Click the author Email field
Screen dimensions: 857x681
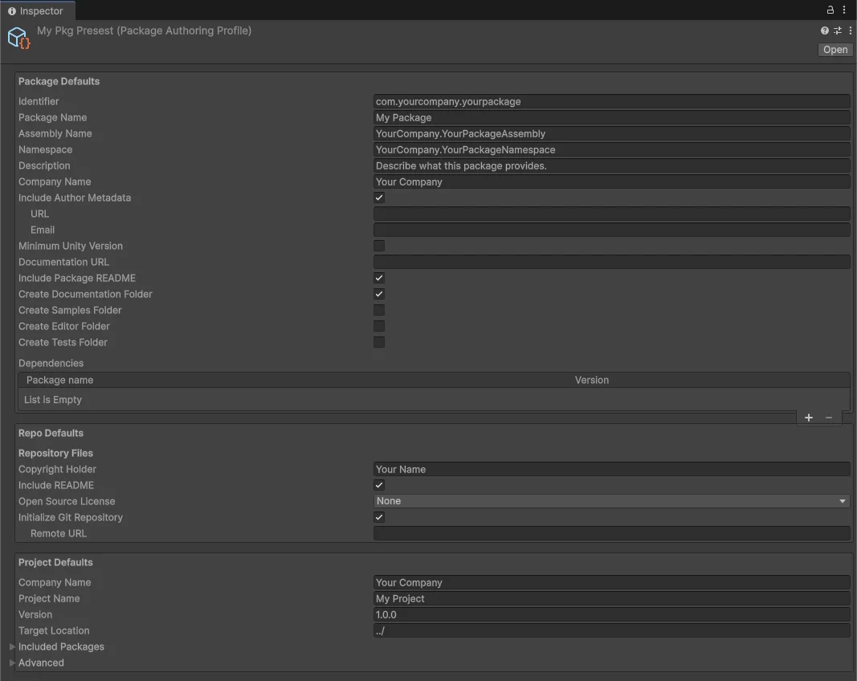point(611,230)
